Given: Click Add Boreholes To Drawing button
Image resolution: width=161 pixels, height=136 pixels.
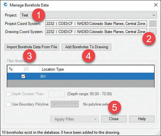Looking at the screenshot, I should point(86,47).
